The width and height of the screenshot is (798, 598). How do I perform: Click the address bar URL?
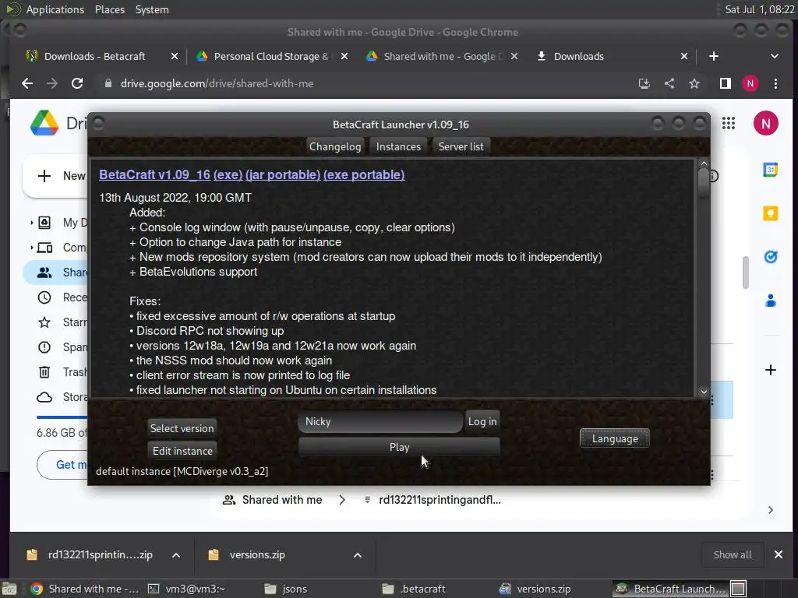click(217, 83)
